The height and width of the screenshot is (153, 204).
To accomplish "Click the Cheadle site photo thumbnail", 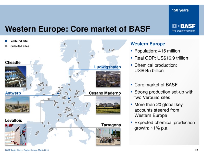I will point(16,76).
